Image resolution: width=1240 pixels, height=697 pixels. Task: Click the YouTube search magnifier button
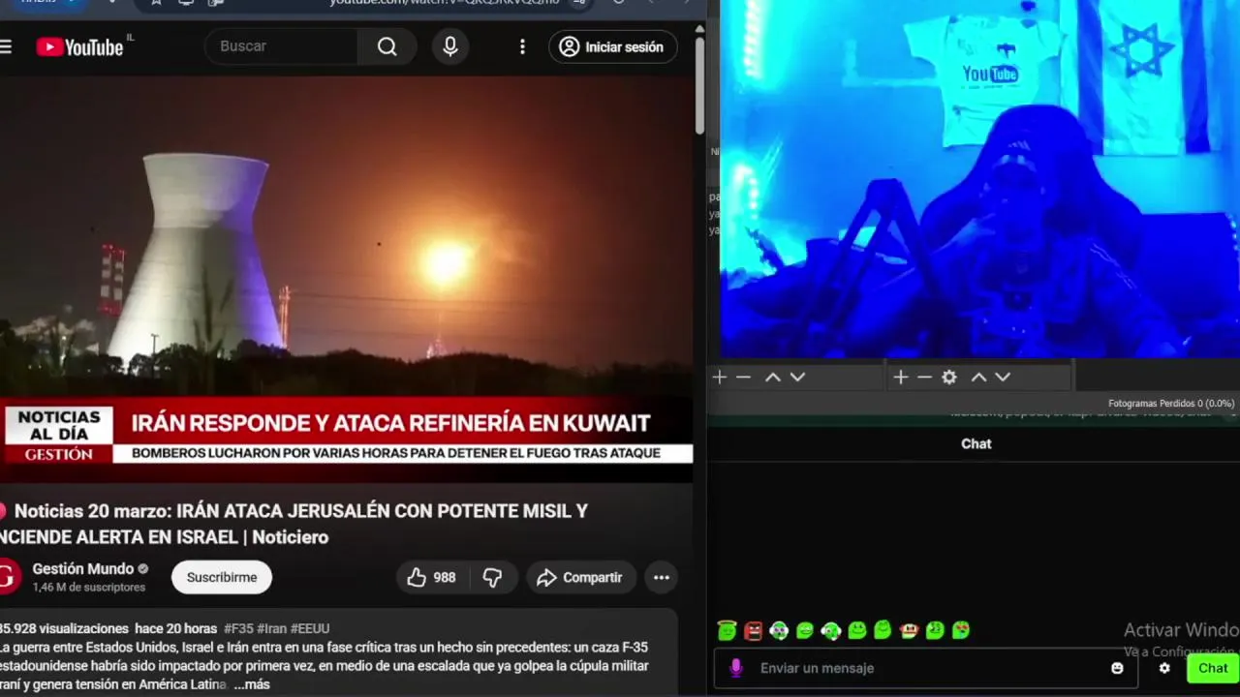pos(387,46)
